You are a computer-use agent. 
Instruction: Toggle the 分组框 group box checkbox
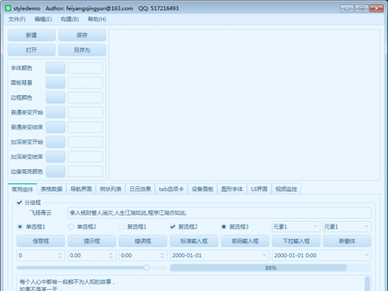pyautogui.click(x=19, y=202)
